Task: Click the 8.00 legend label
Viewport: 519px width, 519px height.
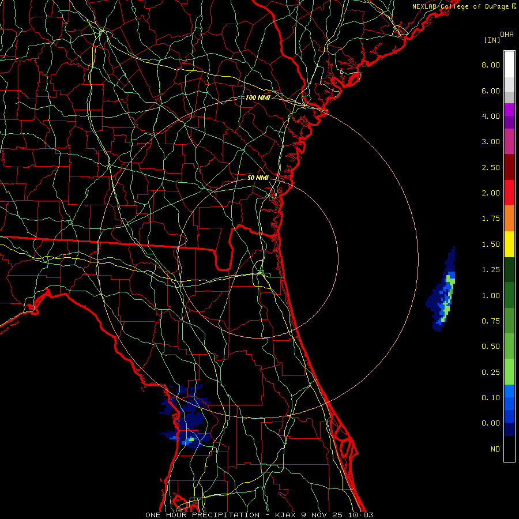Action: pyautogui.click(x=491, y=65)
